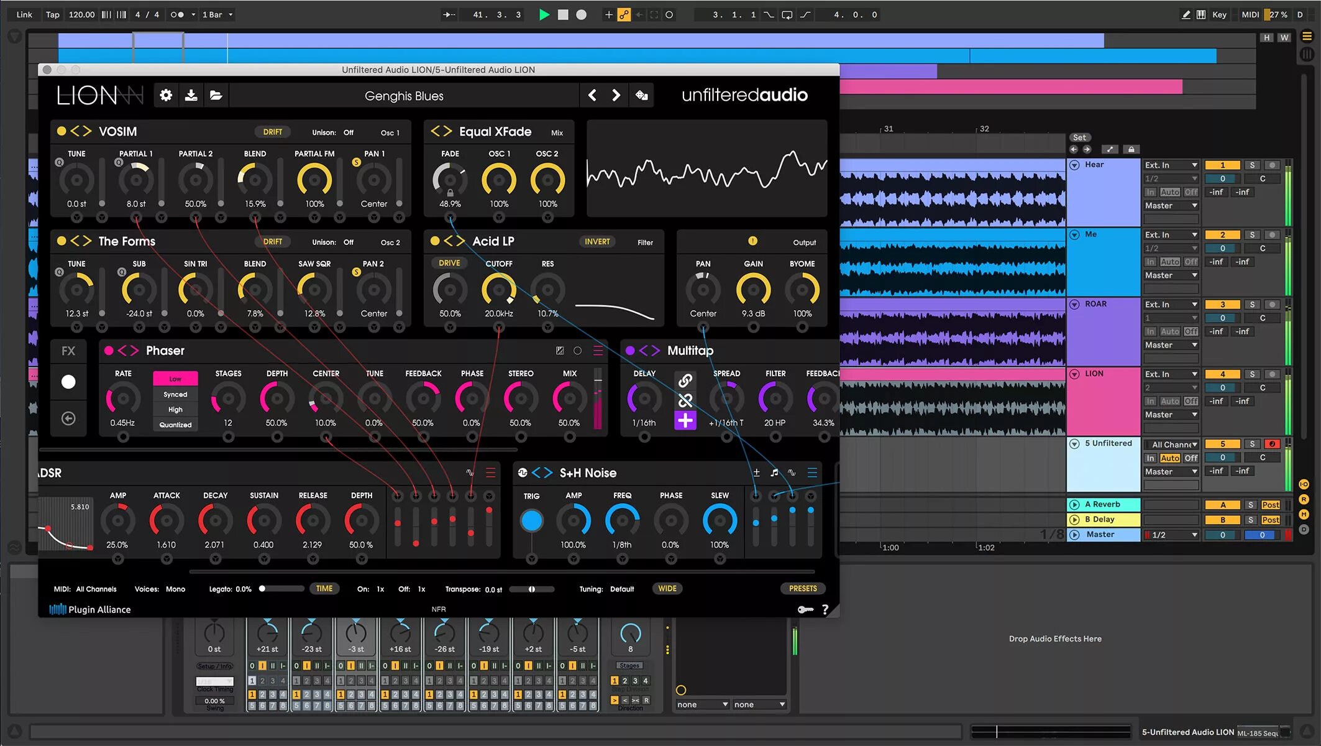Viewport: 1321px width, 746px height.
Task: Click the key license icon
Action: click(805, 609)
